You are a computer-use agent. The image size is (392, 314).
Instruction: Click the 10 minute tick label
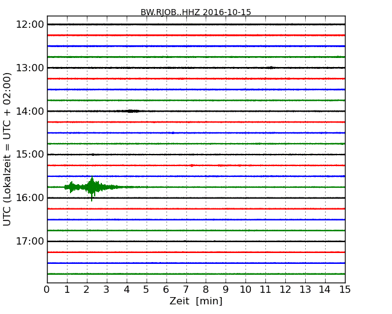pos(245,290)
